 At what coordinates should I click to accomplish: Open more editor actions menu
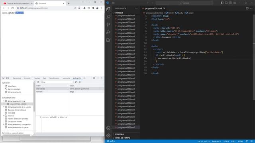pos(251,8)
